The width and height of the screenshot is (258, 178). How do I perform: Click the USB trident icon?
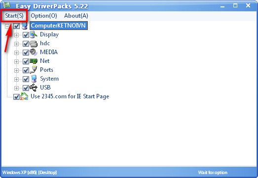[x=34, y=88]
